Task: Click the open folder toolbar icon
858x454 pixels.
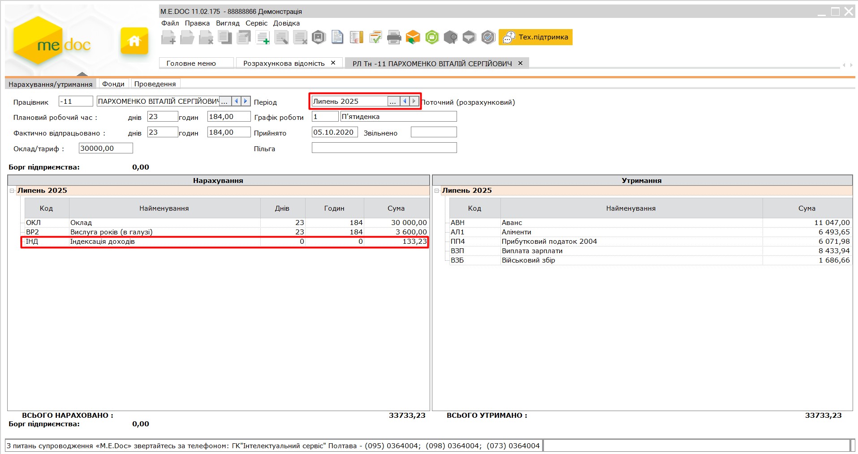Action: (x=187, y=37)
